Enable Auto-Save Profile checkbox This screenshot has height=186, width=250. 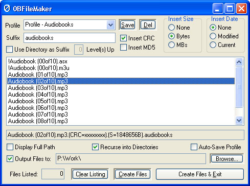(194, 147)
